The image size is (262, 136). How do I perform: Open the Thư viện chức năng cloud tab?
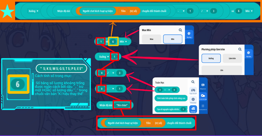(x=203, y=96)
